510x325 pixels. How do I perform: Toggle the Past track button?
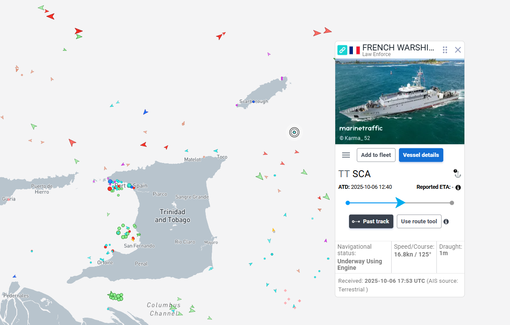pos(371,222)
